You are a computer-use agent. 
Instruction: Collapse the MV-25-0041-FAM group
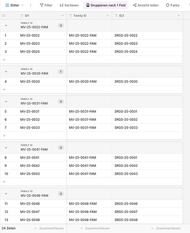click(x=6, y=148)
